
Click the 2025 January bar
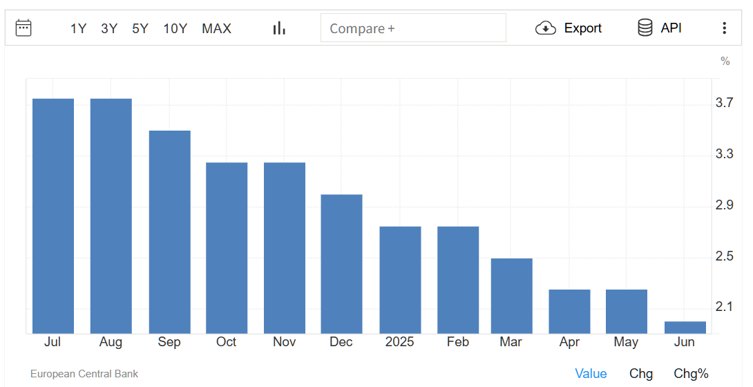(x=400, y=280)
